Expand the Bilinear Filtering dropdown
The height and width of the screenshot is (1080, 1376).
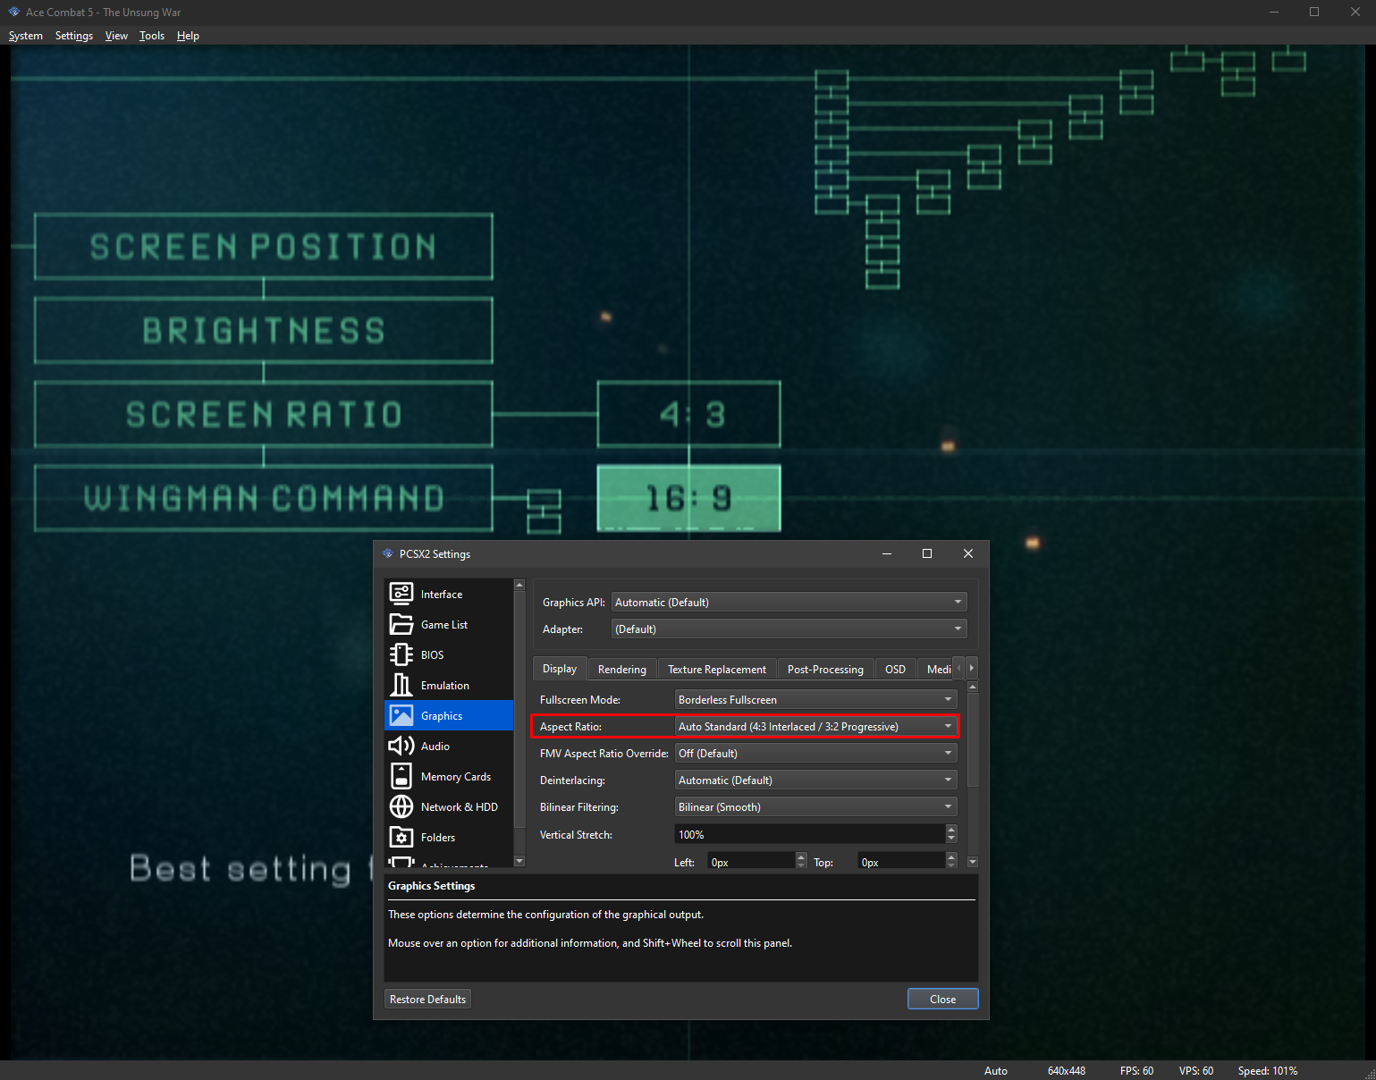815,807
